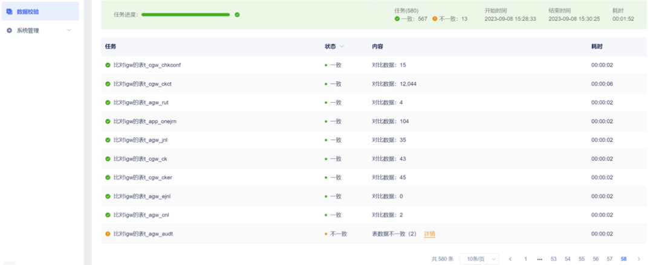Click 对比数据：12,044 cell
This screenshot has height=265, width=653.
tap(394, 84)
